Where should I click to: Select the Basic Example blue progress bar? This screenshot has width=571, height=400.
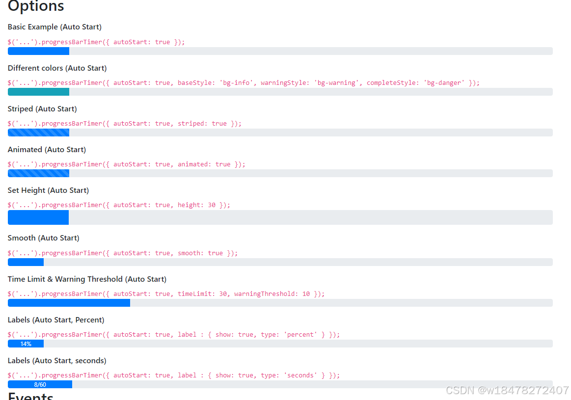pos(38,51)
